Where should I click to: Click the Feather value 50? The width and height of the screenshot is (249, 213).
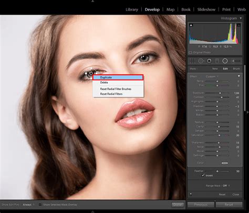(238, 171)
